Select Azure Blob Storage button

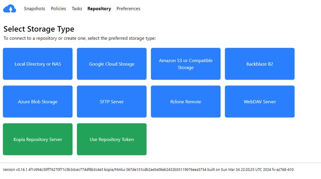coord(38,102)
